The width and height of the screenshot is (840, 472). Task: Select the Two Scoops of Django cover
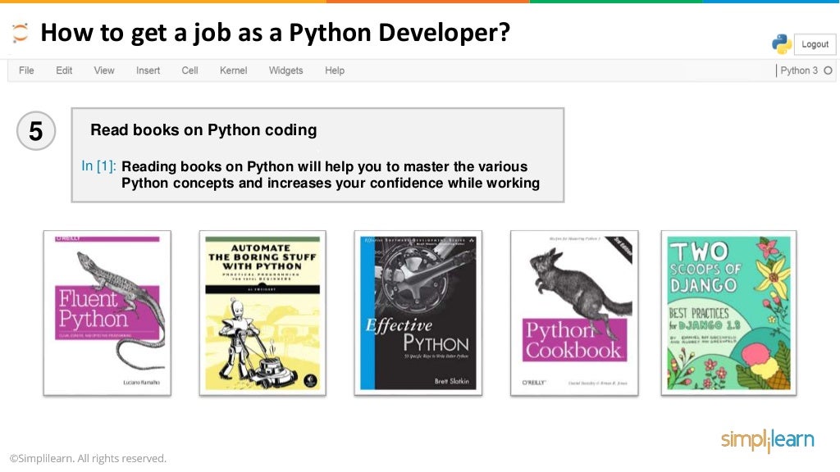point(728,313)
